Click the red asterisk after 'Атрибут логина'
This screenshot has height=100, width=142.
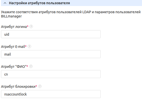click(x=28, y=26)
